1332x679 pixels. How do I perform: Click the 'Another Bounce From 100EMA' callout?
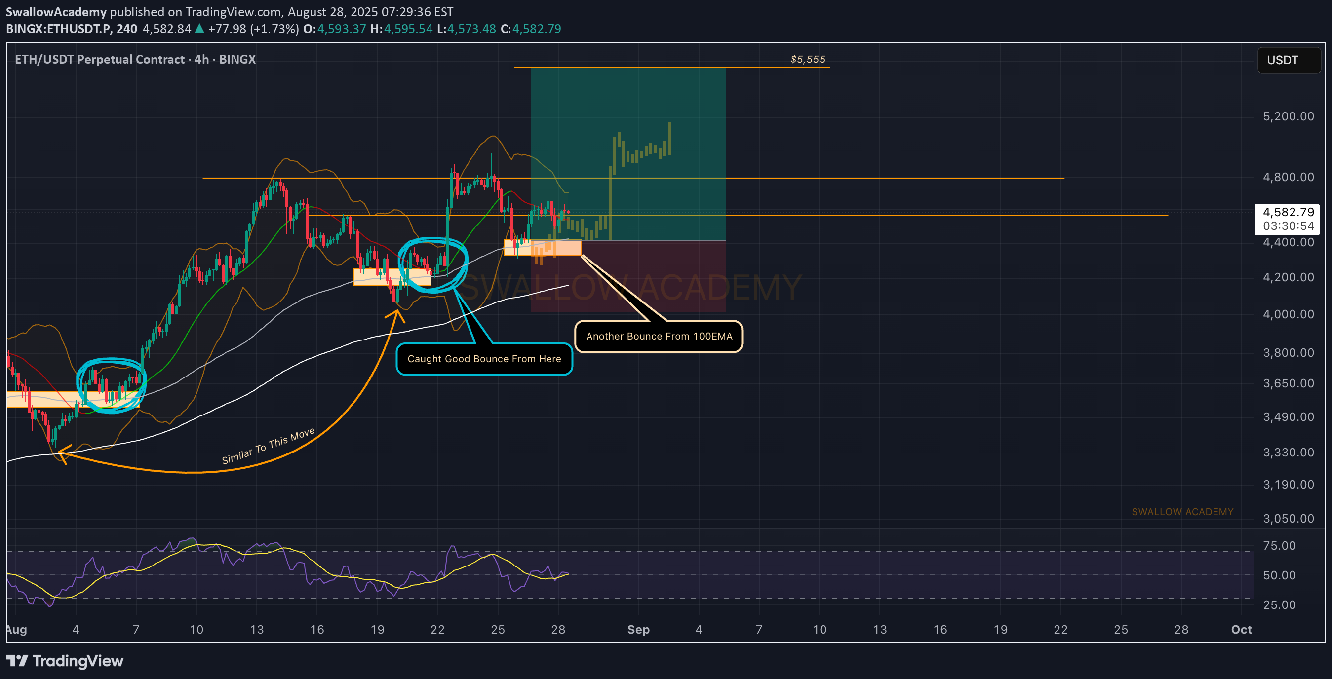tap(659, 337)
